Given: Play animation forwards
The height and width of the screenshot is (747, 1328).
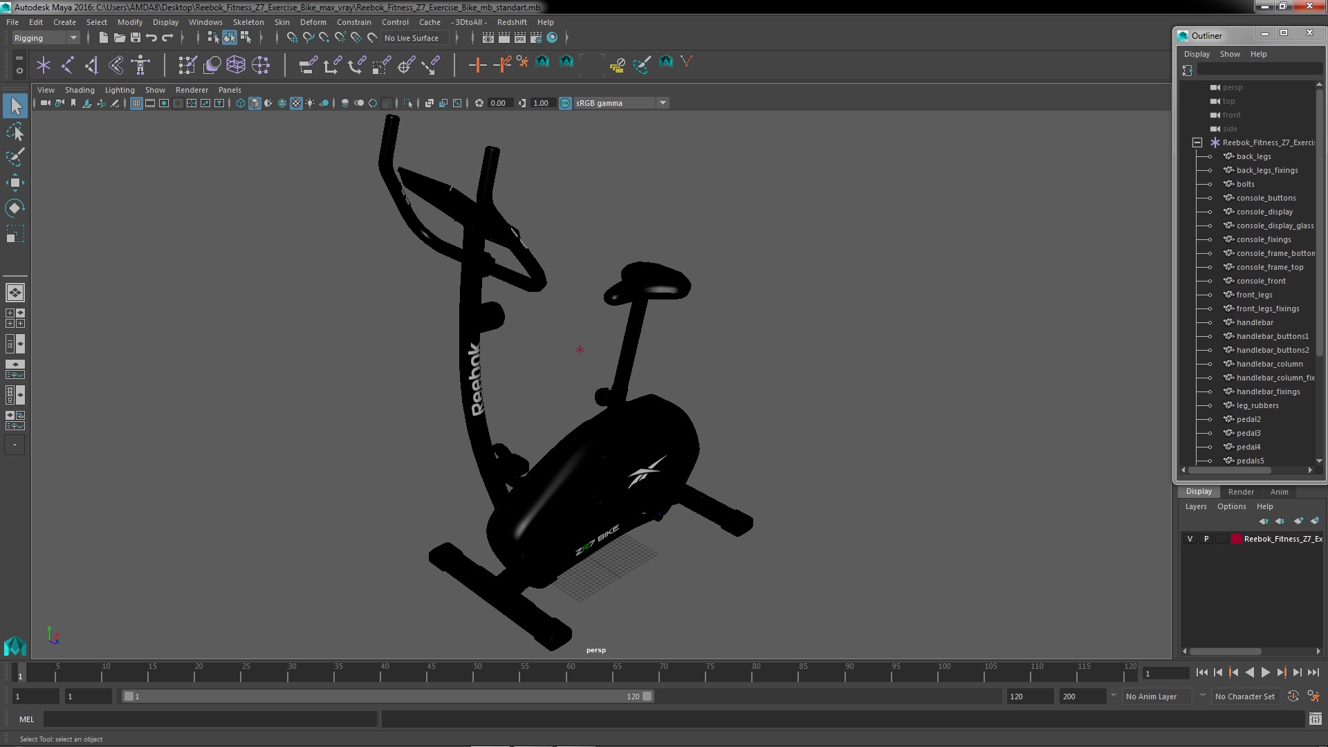Looking at the screenshot, I should coord(1265,672).
